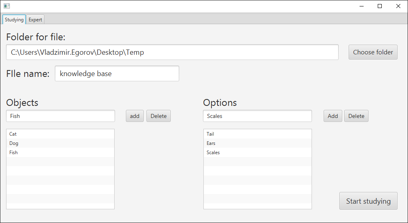Click the application icon in title bar

coord(7,6)
